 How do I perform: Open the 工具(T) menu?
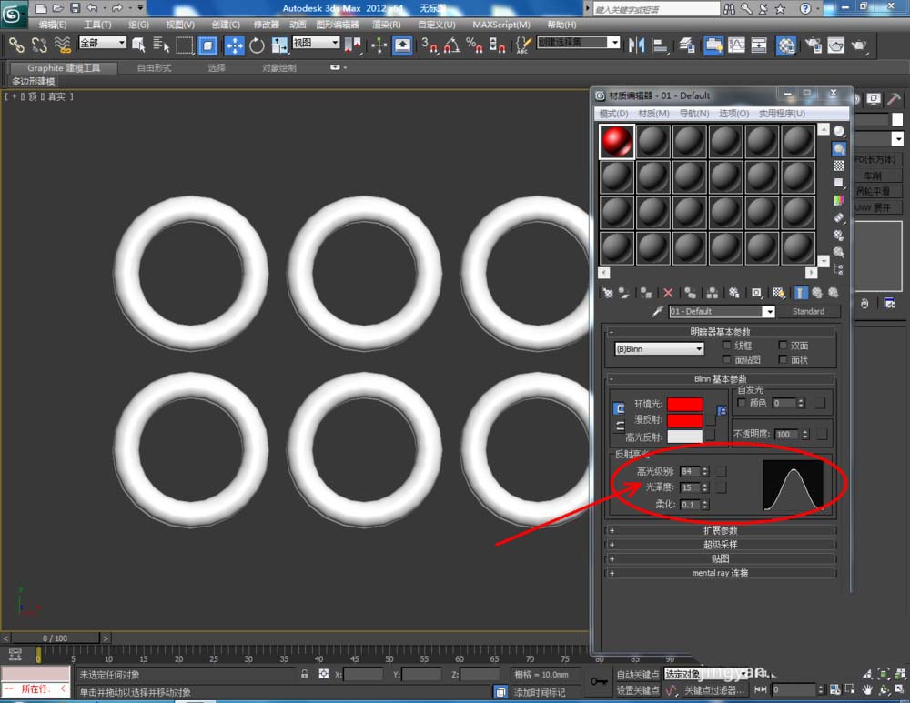[97, 25]
